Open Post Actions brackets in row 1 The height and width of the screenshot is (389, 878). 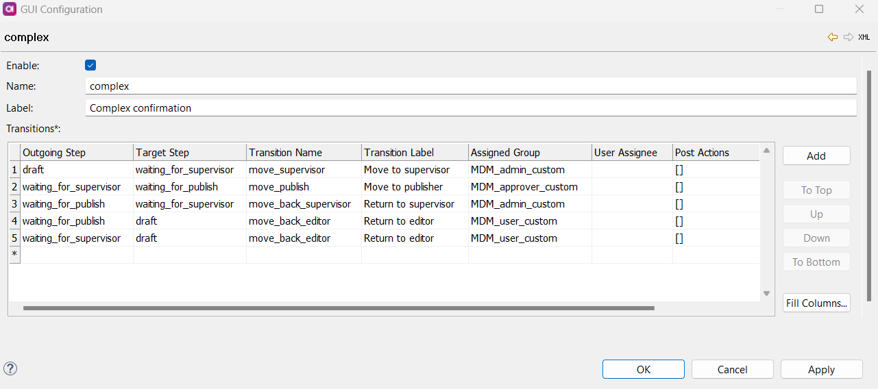[679, 170]
